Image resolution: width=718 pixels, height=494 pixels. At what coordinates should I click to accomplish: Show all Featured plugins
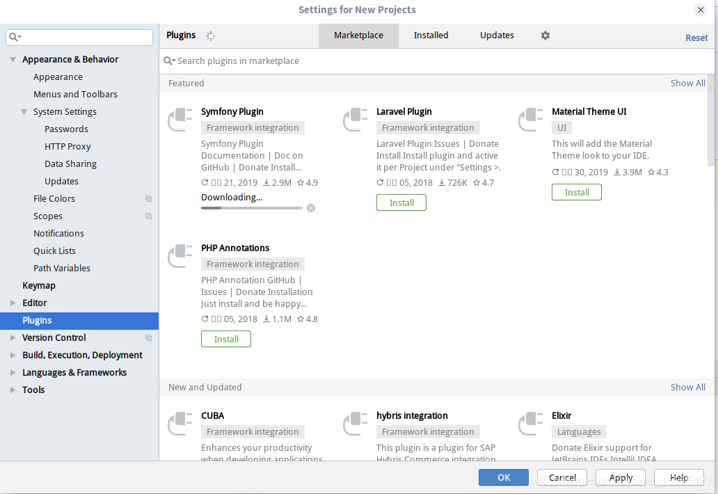point(688,83)
